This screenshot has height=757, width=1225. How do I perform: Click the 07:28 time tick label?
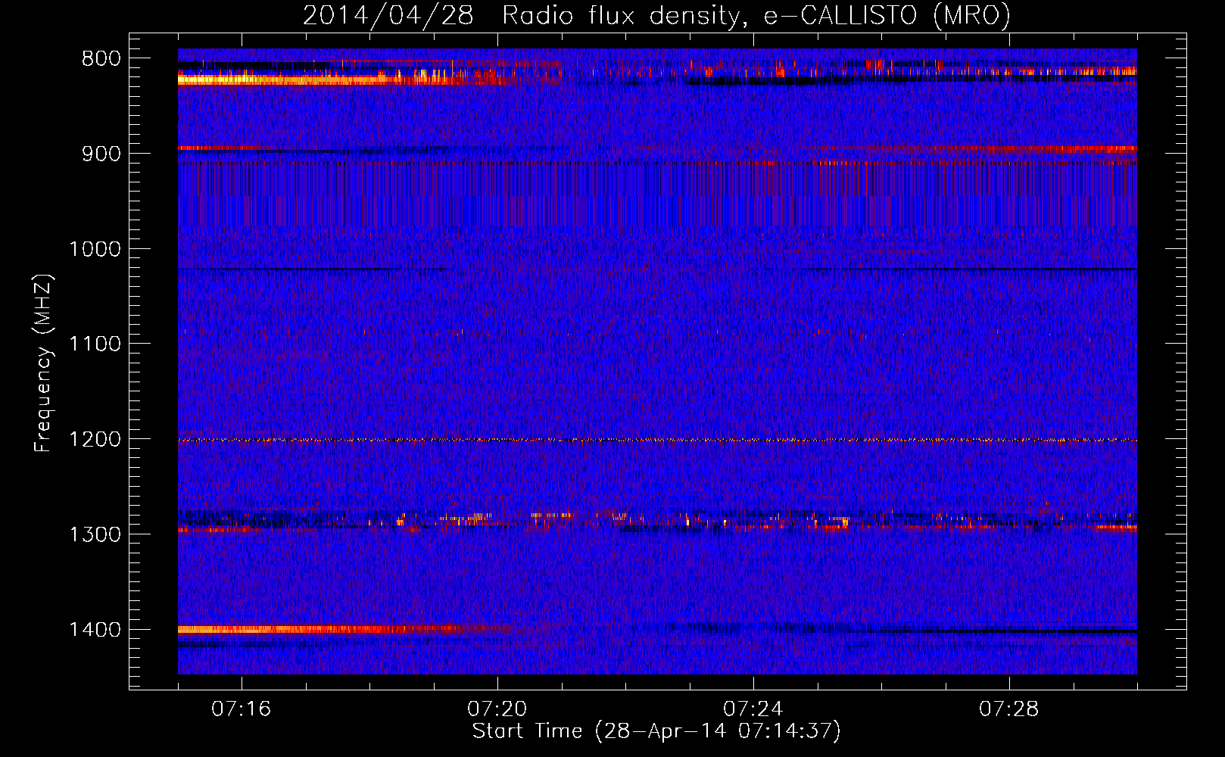point(1009,709)
